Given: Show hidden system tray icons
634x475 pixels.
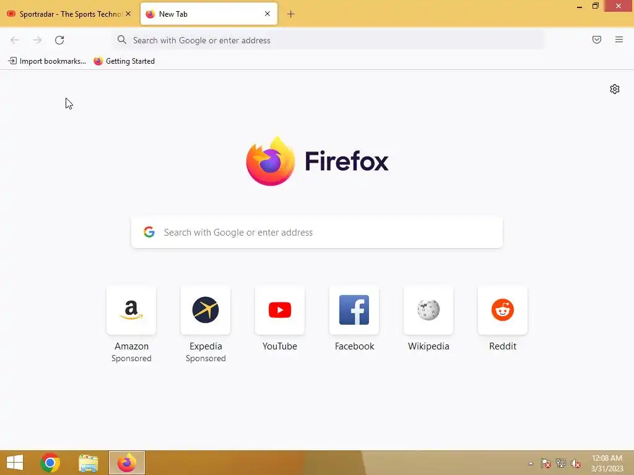Looking at the screenshot, I should pyautogui.click(x=531, y=463).
